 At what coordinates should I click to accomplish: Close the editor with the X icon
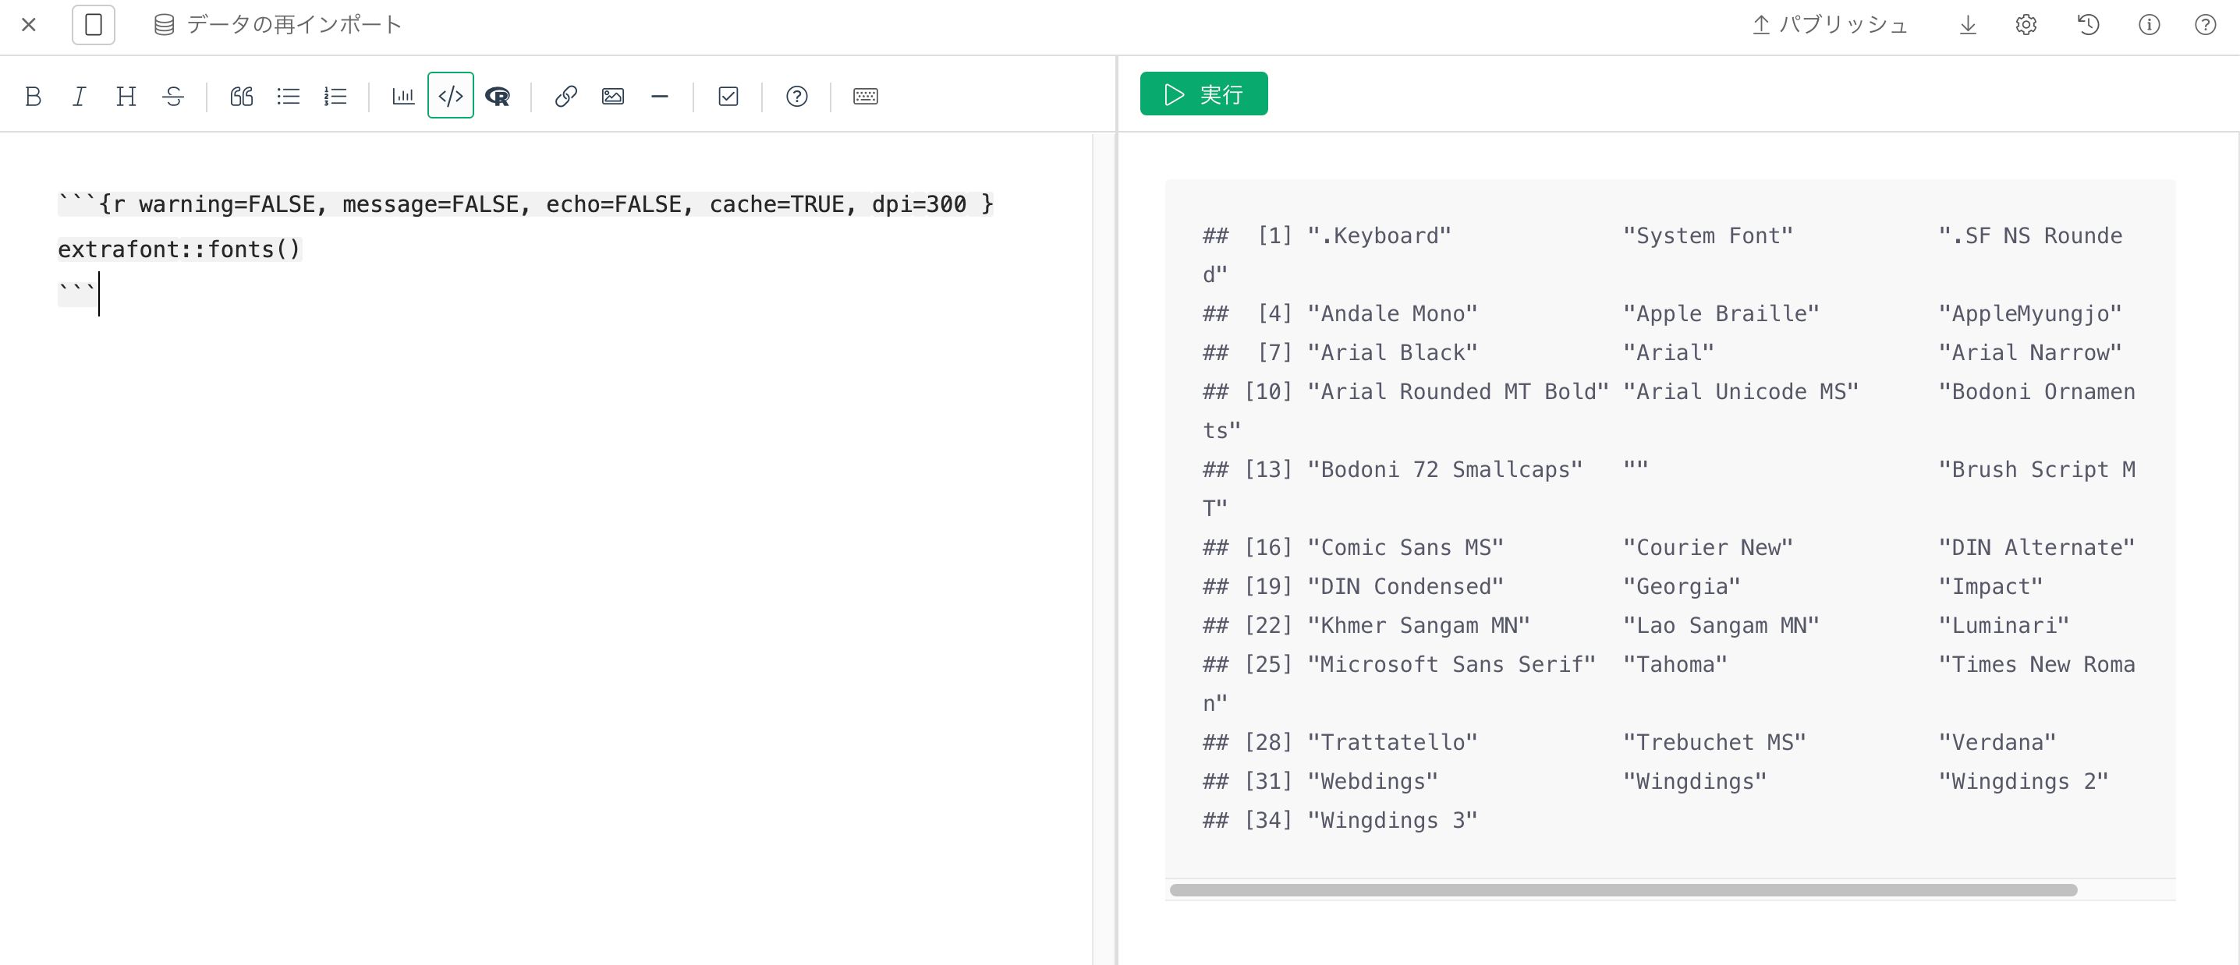(x=29, y=24)
